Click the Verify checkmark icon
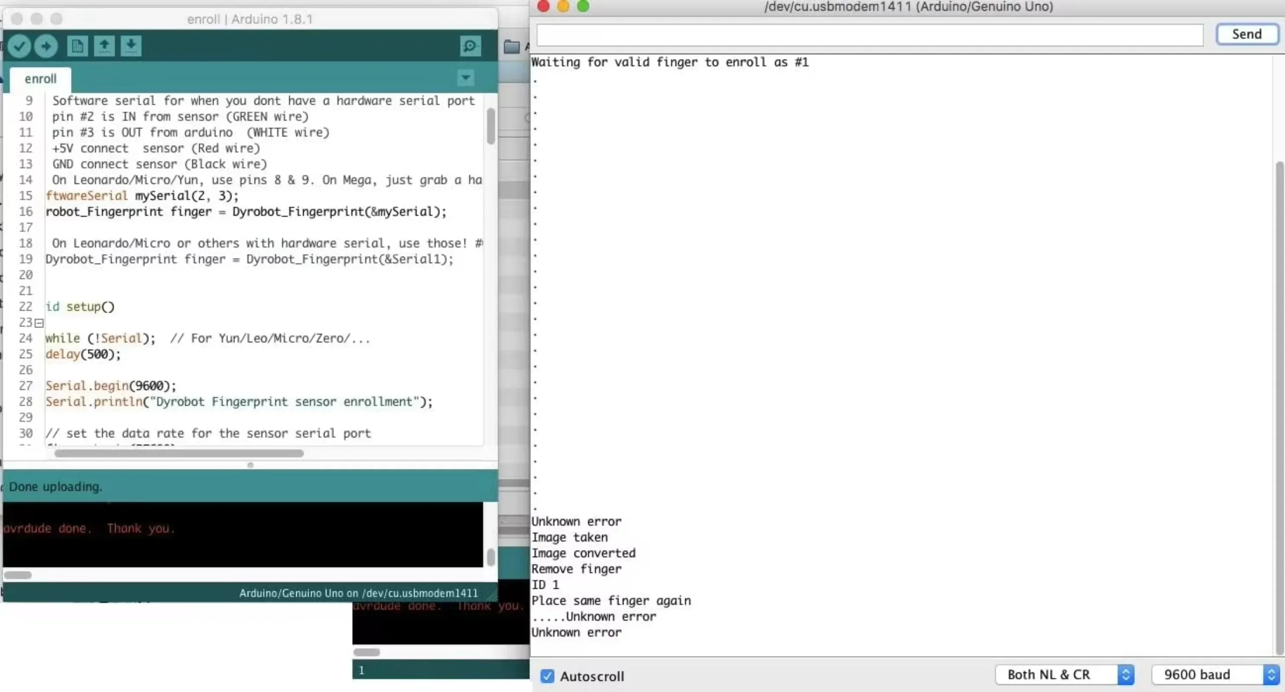 pos(19,46)
